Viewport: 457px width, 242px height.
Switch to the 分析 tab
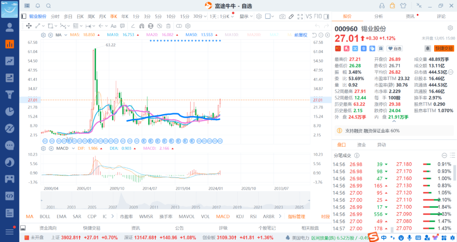[378, 16]
